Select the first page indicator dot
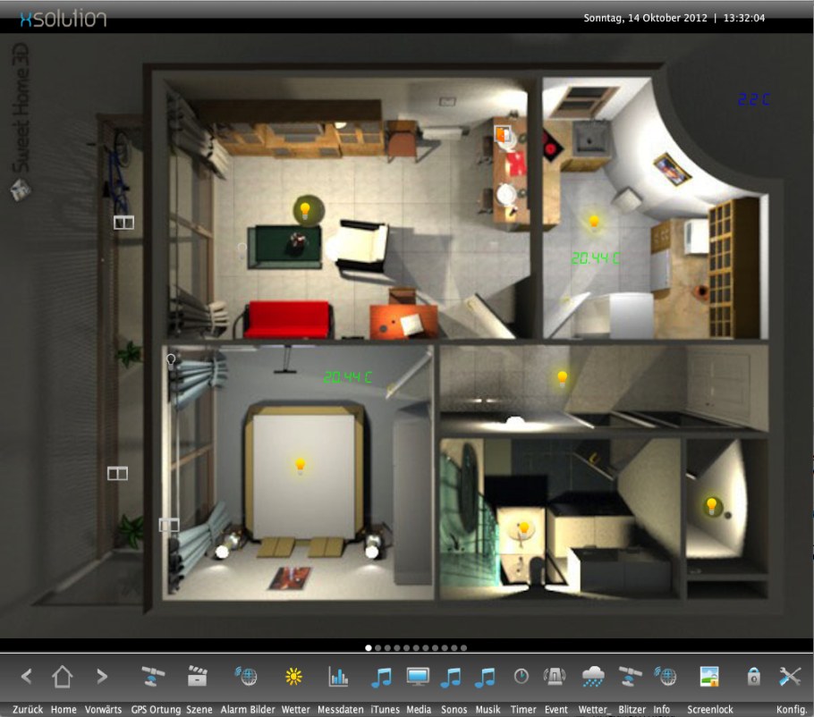 pos(369,648)
